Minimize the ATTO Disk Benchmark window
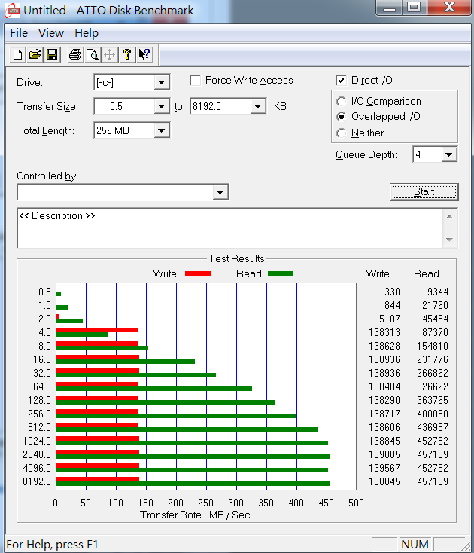This screenshot has height=553, width=474. [389, 8]
